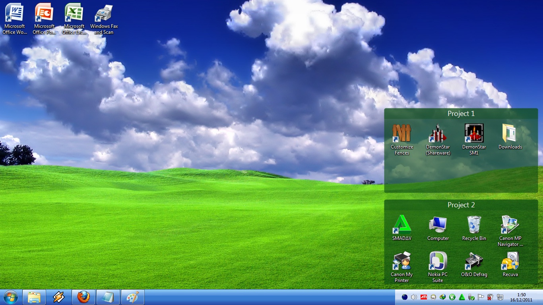Open the Downloads folder icon
This screenshot has width=543, height=305.
[x=510, y=137]
